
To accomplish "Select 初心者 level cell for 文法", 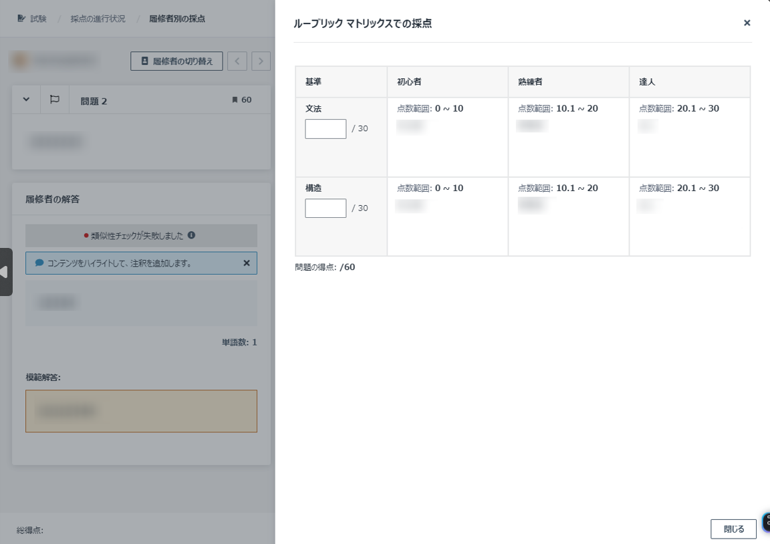I will point(447,137).
